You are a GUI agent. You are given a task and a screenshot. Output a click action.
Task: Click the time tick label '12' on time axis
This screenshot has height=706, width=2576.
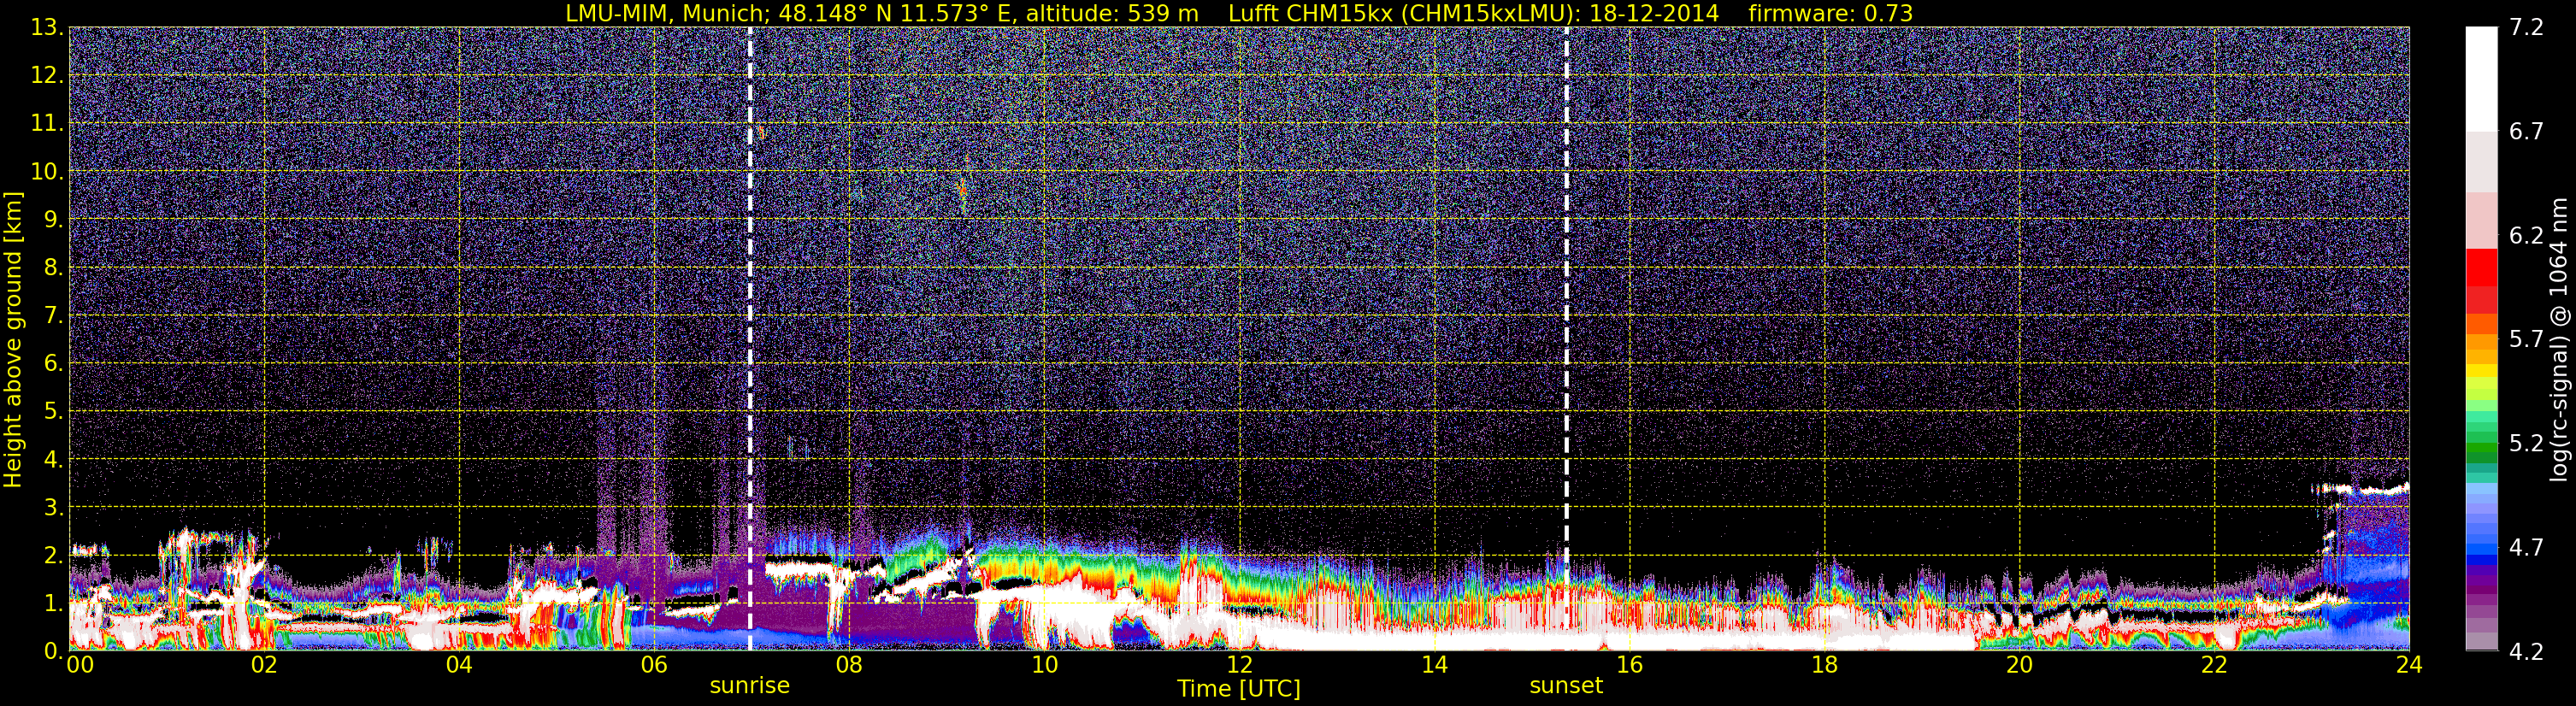(x=1239, y=666)
